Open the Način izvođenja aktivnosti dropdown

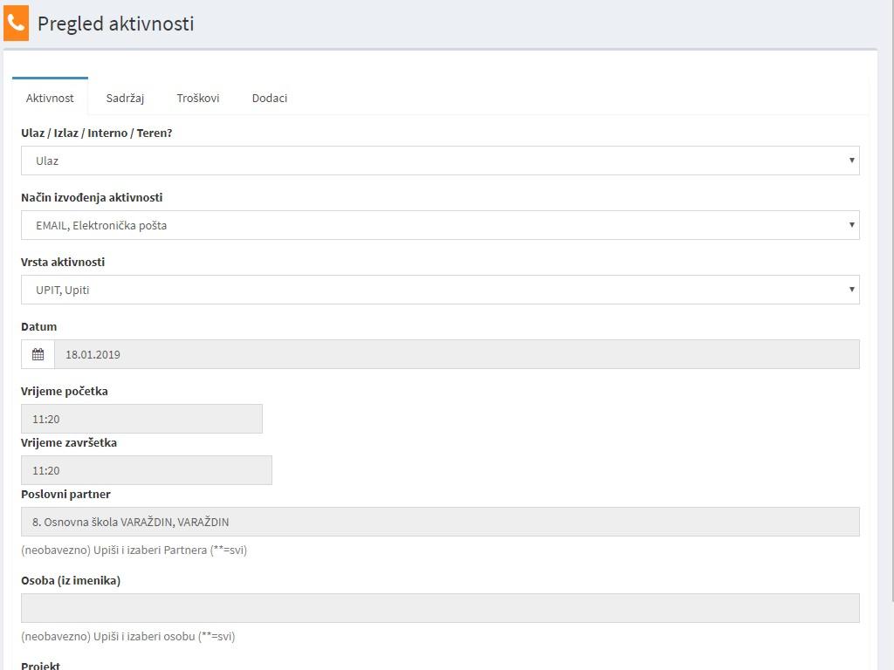(440, 225)
